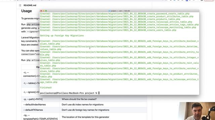Viewport: 215px width, 120px height.
Task: Open the README.md table of contents icon
Action: tap(20, 5)
